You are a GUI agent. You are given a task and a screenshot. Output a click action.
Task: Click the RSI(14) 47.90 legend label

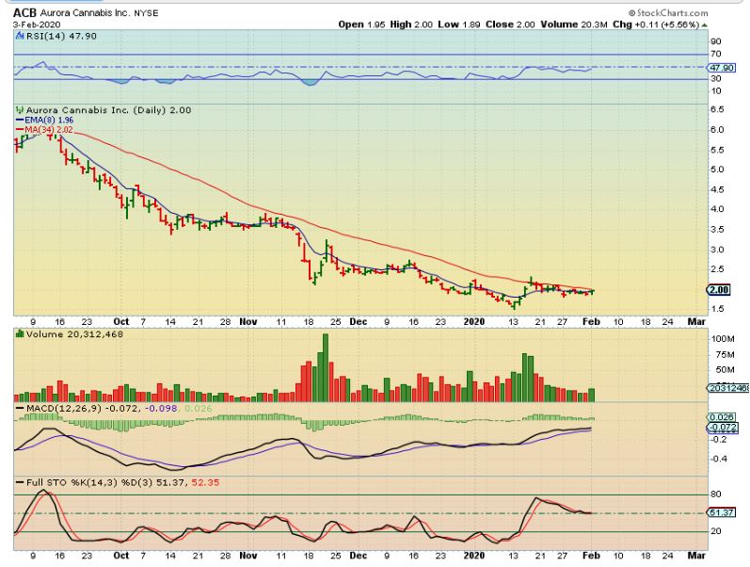pyautogui.click(x=61, y=36)
